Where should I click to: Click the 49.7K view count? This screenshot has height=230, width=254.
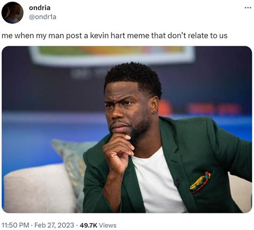tap(88, 225)
